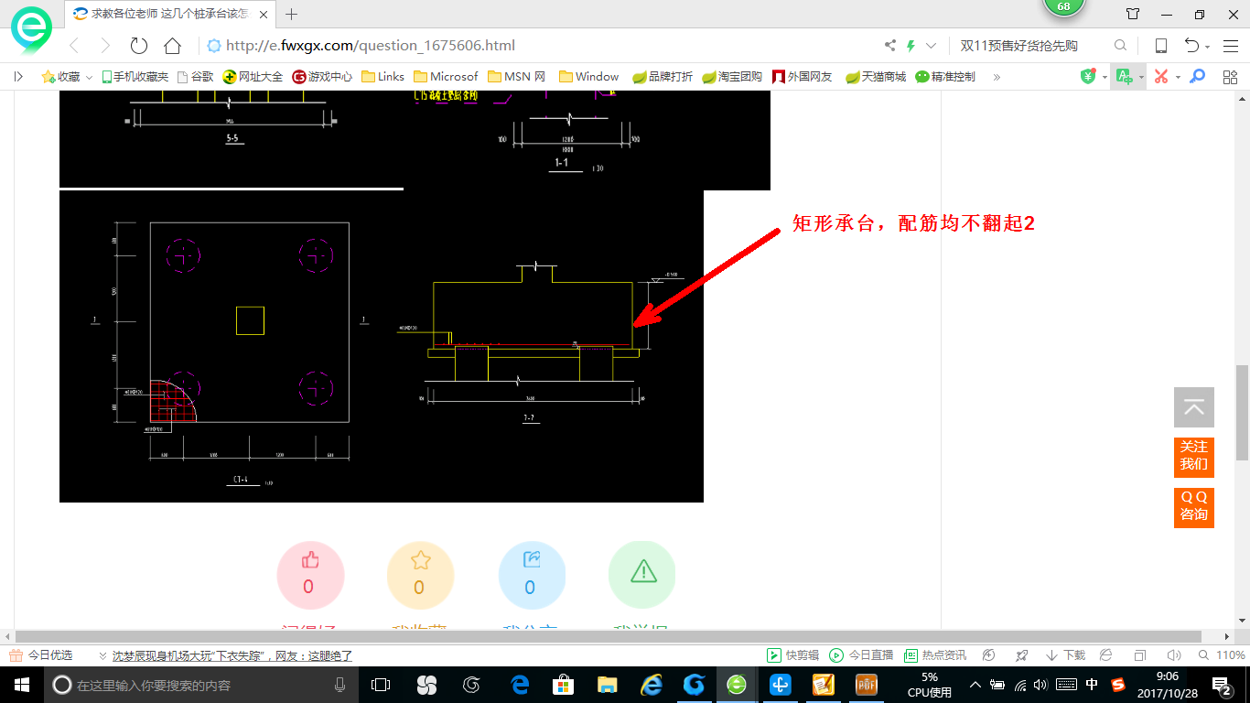
Task: Click the 快剪辑 status bar button
Action: [x=792, y=655]
